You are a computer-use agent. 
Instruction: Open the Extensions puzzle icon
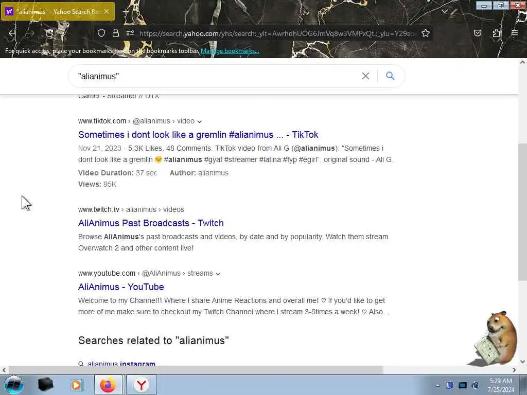[x=496, y=33]
